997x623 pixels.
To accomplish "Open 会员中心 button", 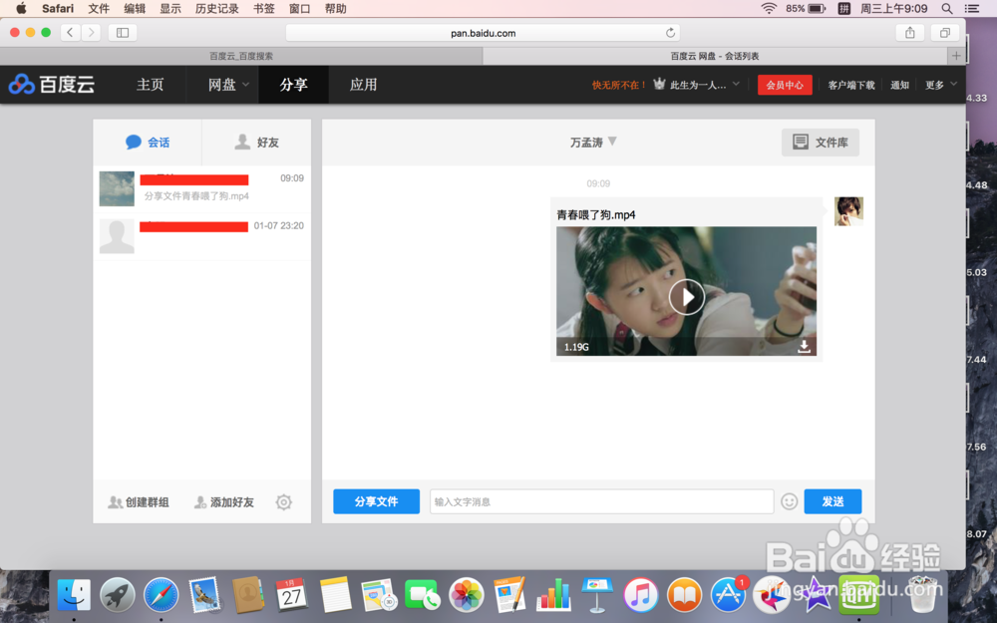I will 785,85.
